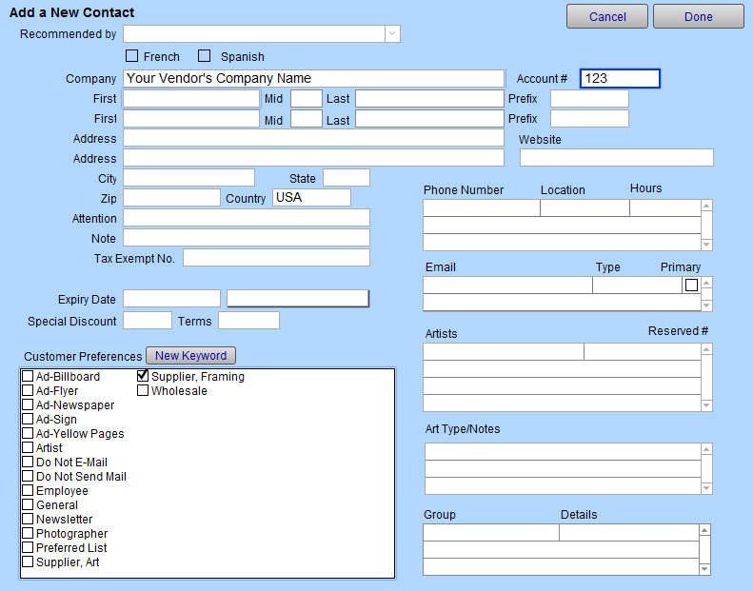Toggle the Primary email checkbox
Screen dimensions: 753x591
[x=691, y=285]
